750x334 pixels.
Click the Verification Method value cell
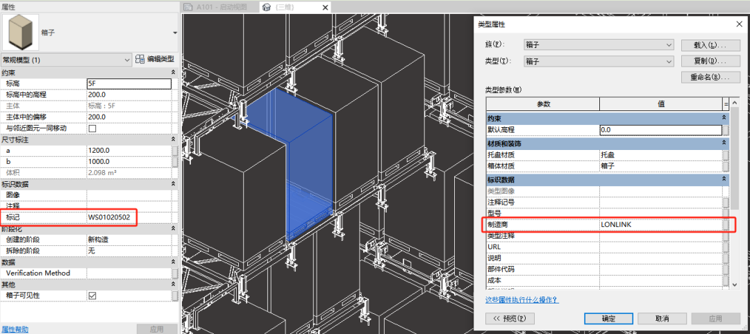tap(128, 273)
